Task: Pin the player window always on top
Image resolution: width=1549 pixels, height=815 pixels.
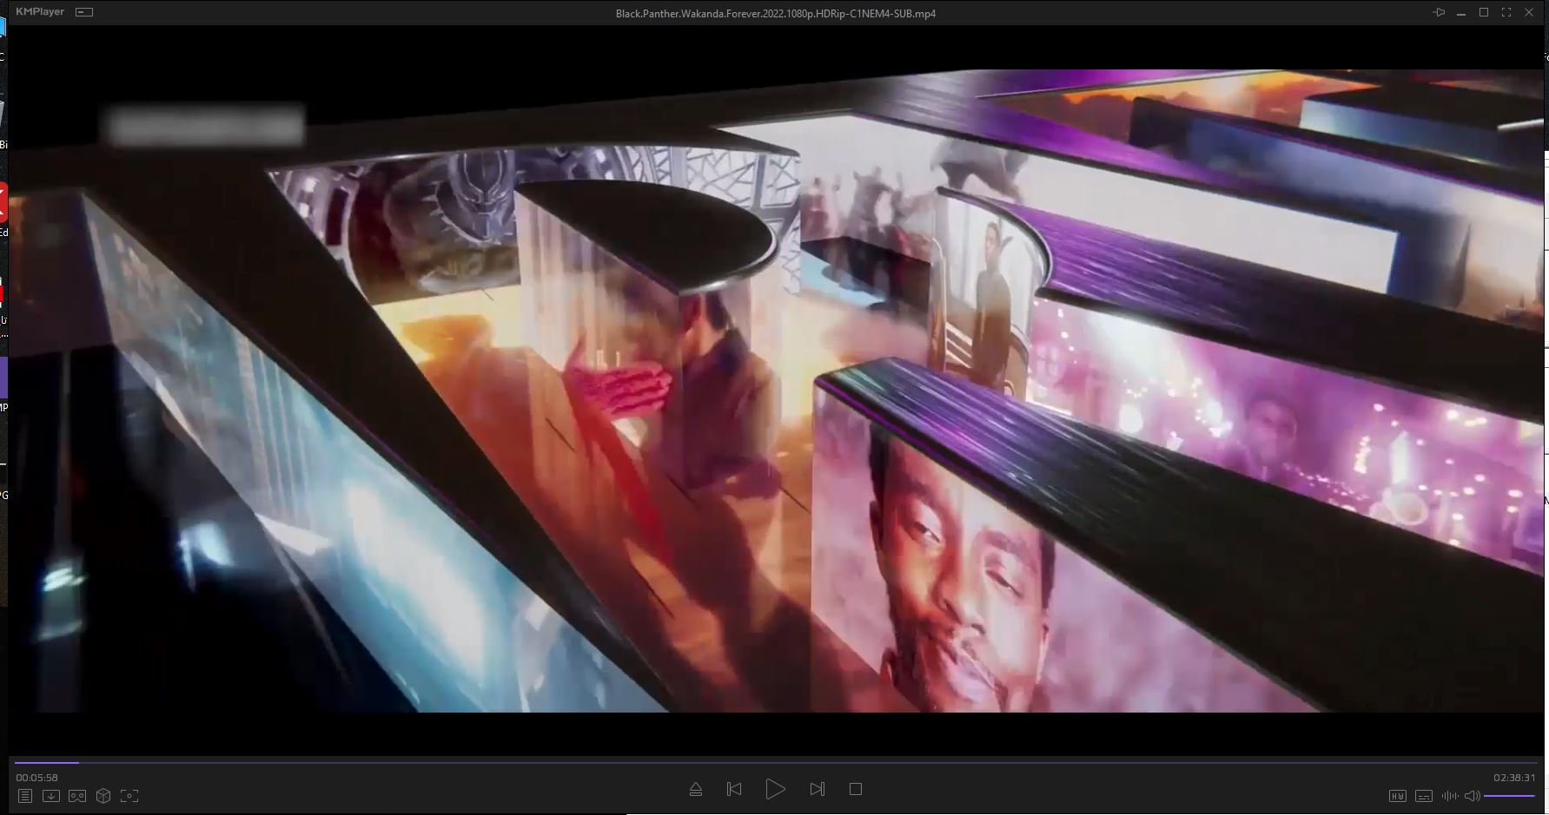Action: [1439, 13]
